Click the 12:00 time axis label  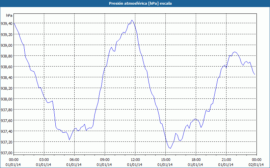coord(135,160)
